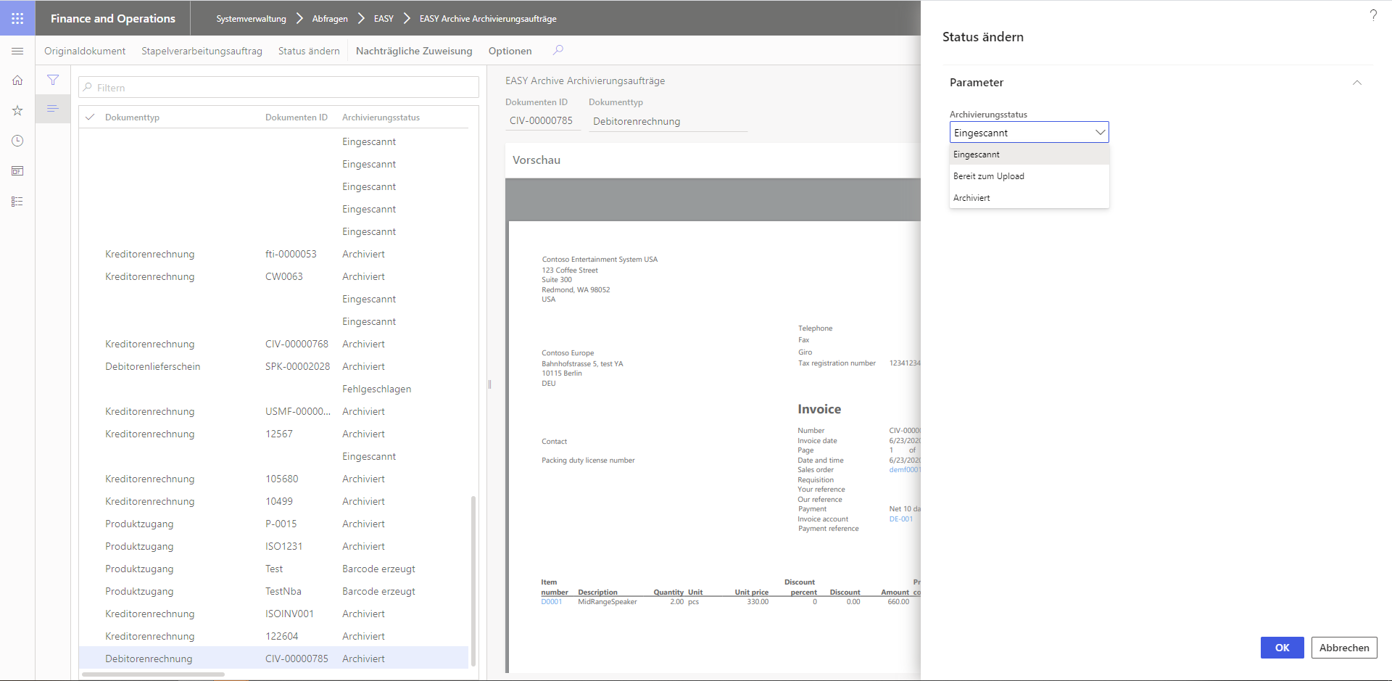Open Nachträgliche Zuweisung tab
The image size is (1392, 681).
[414, 51]
